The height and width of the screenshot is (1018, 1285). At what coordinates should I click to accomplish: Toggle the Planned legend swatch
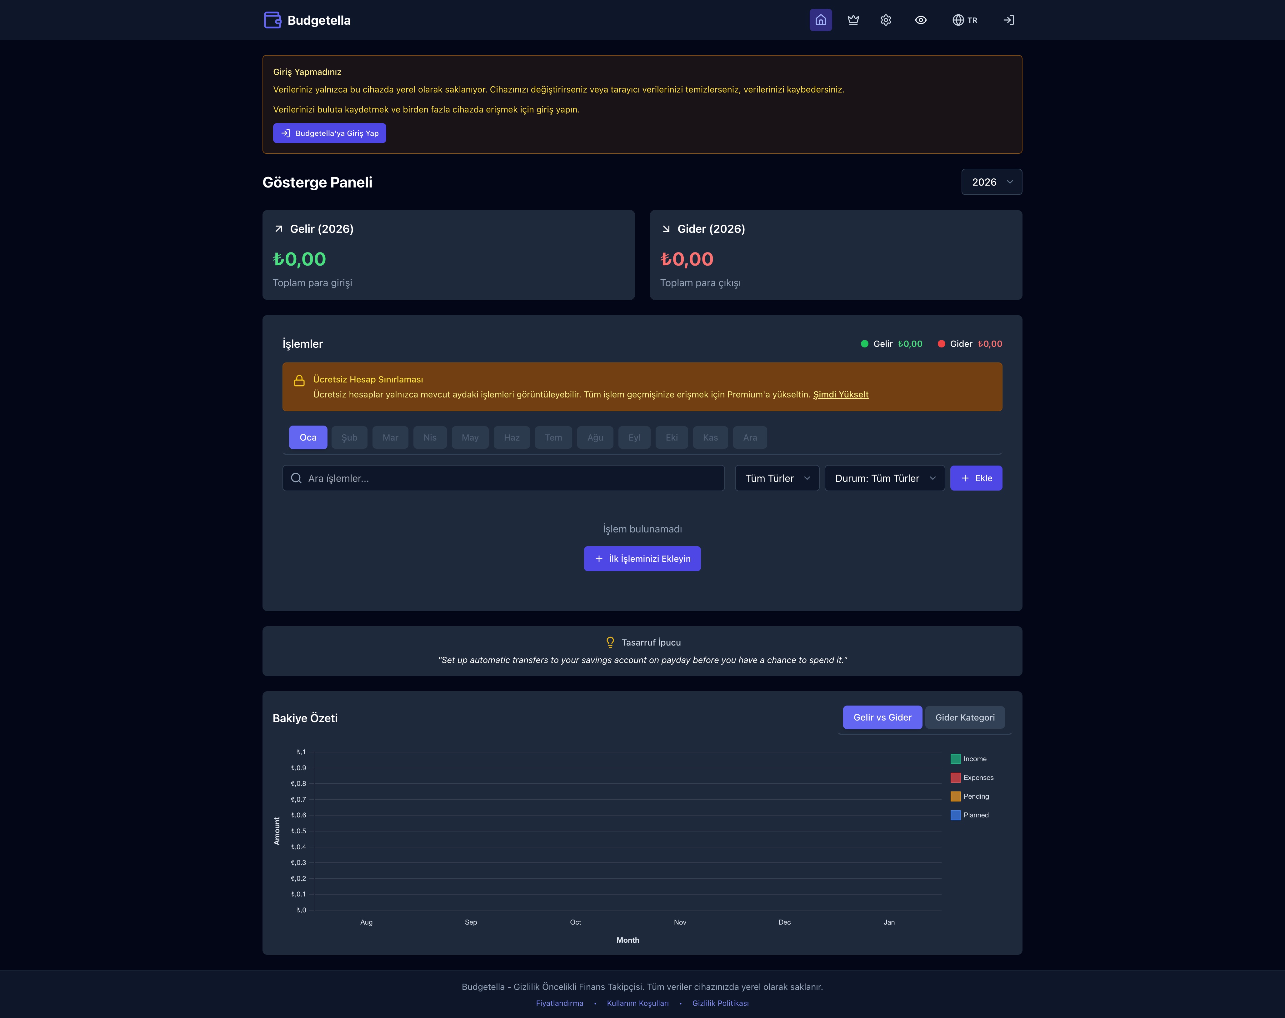pos(955,815)
